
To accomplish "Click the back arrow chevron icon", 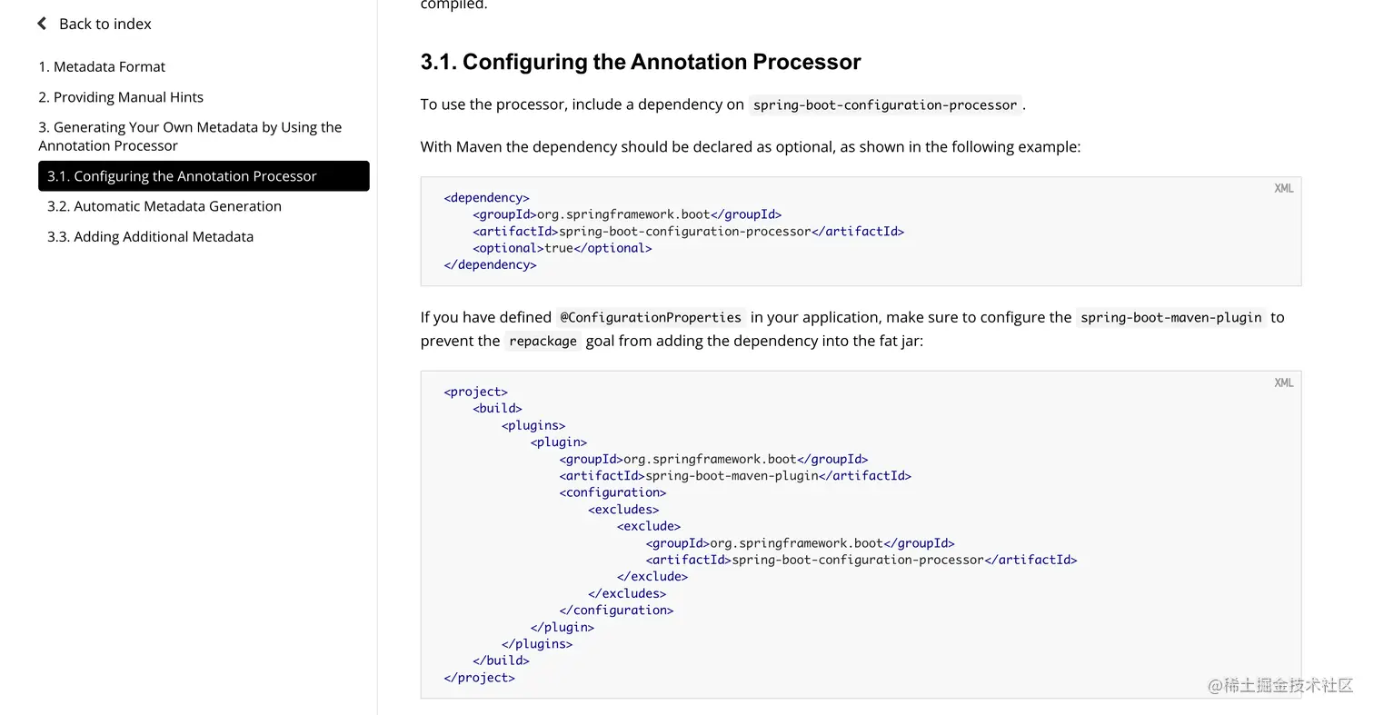I will click(x=42, y=24).
